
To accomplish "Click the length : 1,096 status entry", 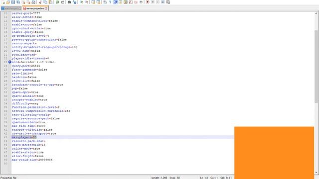I will (159, 178).
